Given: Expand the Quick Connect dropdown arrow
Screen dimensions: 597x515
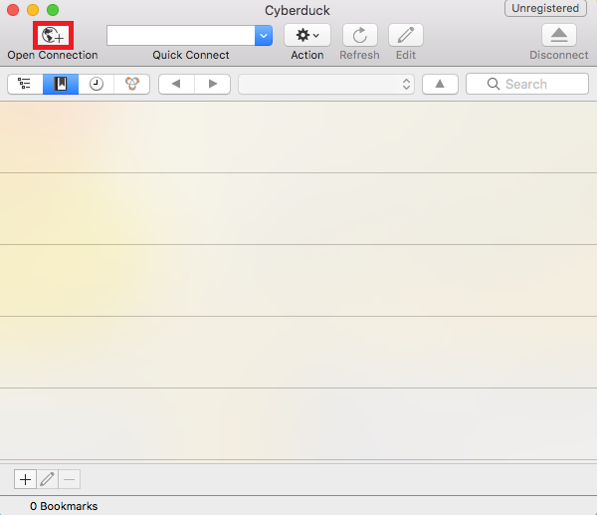Looking at the screenshot, I should click(264, 35).
